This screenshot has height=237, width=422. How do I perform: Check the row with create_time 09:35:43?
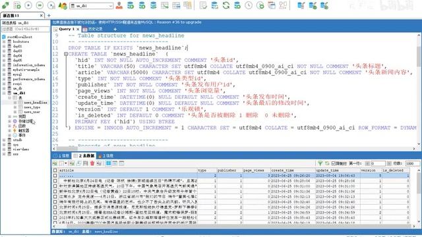click(55, 218)
